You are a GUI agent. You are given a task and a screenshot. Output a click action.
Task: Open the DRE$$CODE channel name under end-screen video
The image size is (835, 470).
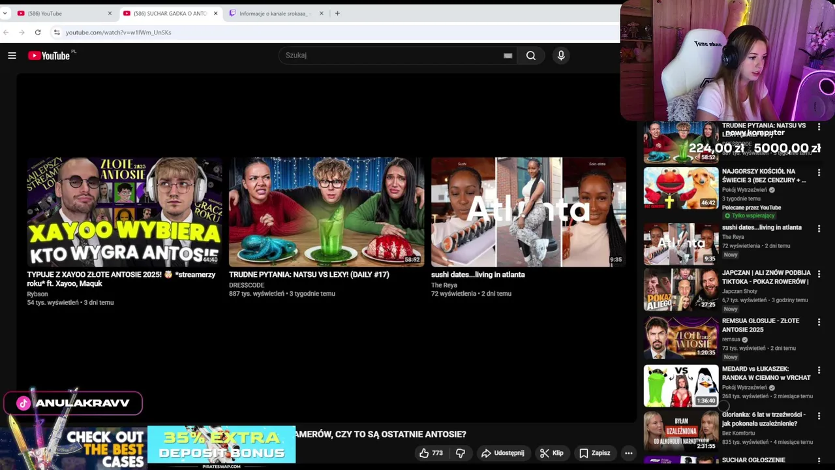247,285
